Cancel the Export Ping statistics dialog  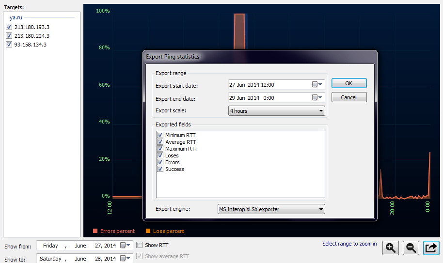[x=348, y=97]
